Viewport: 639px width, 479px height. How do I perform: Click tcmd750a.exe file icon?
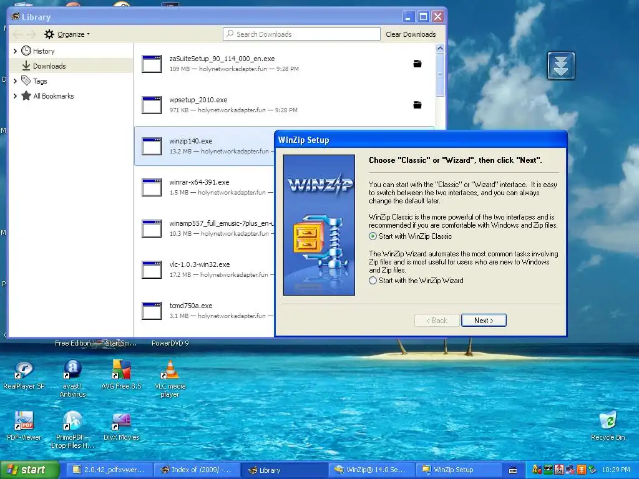(x=152, y=311)
